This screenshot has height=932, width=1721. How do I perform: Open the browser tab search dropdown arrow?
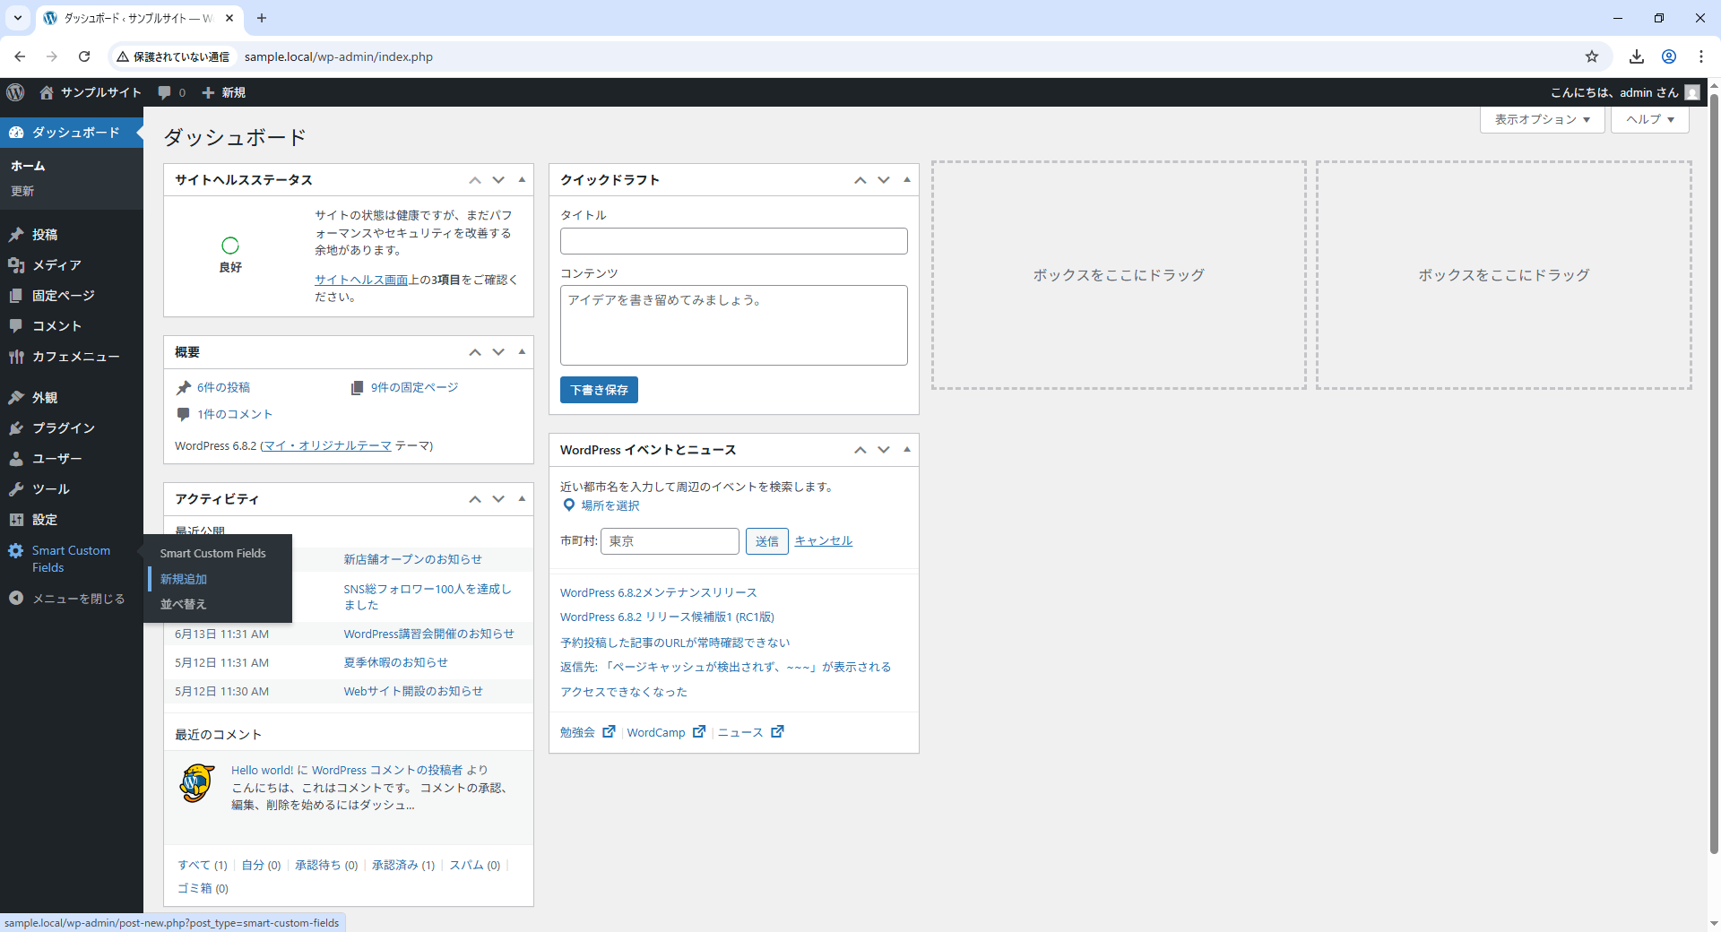point(17,18)
